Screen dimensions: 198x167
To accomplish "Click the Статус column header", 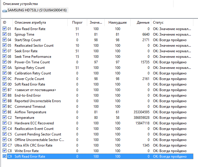I will click(172, 22).
